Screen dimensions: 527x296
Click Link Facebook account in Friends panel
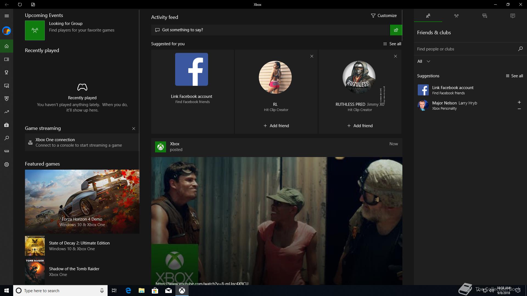(x=453, y=88)
